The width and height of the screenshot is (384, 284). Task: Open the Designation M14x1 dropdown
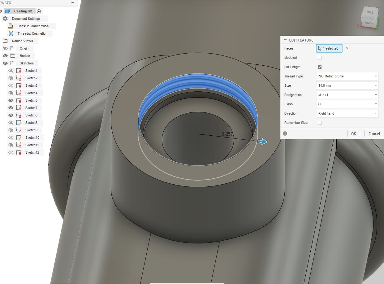click(347, 95)
